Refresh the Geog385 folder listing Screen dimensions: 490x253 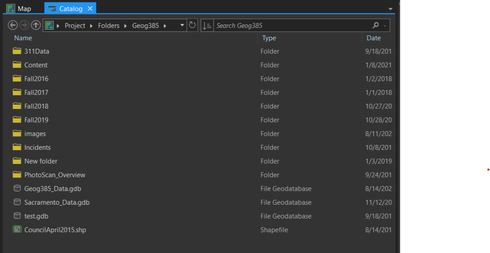[x=193, y=25]
